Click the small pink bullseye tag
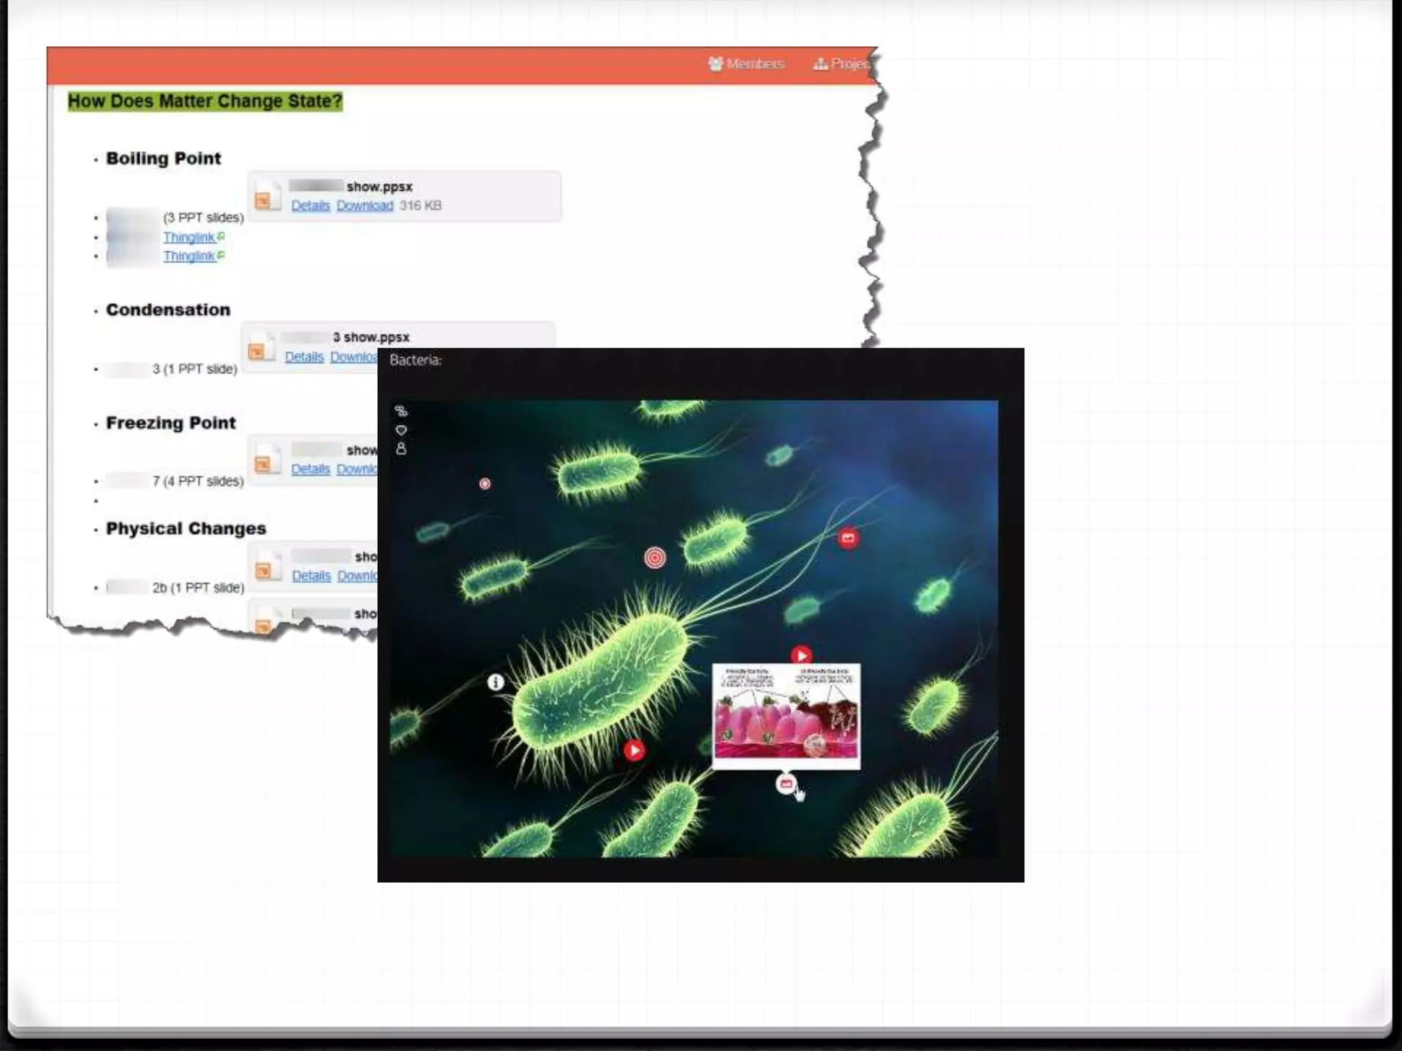1402x1051 pixels. pyautogui.click(x=485, y=484)
